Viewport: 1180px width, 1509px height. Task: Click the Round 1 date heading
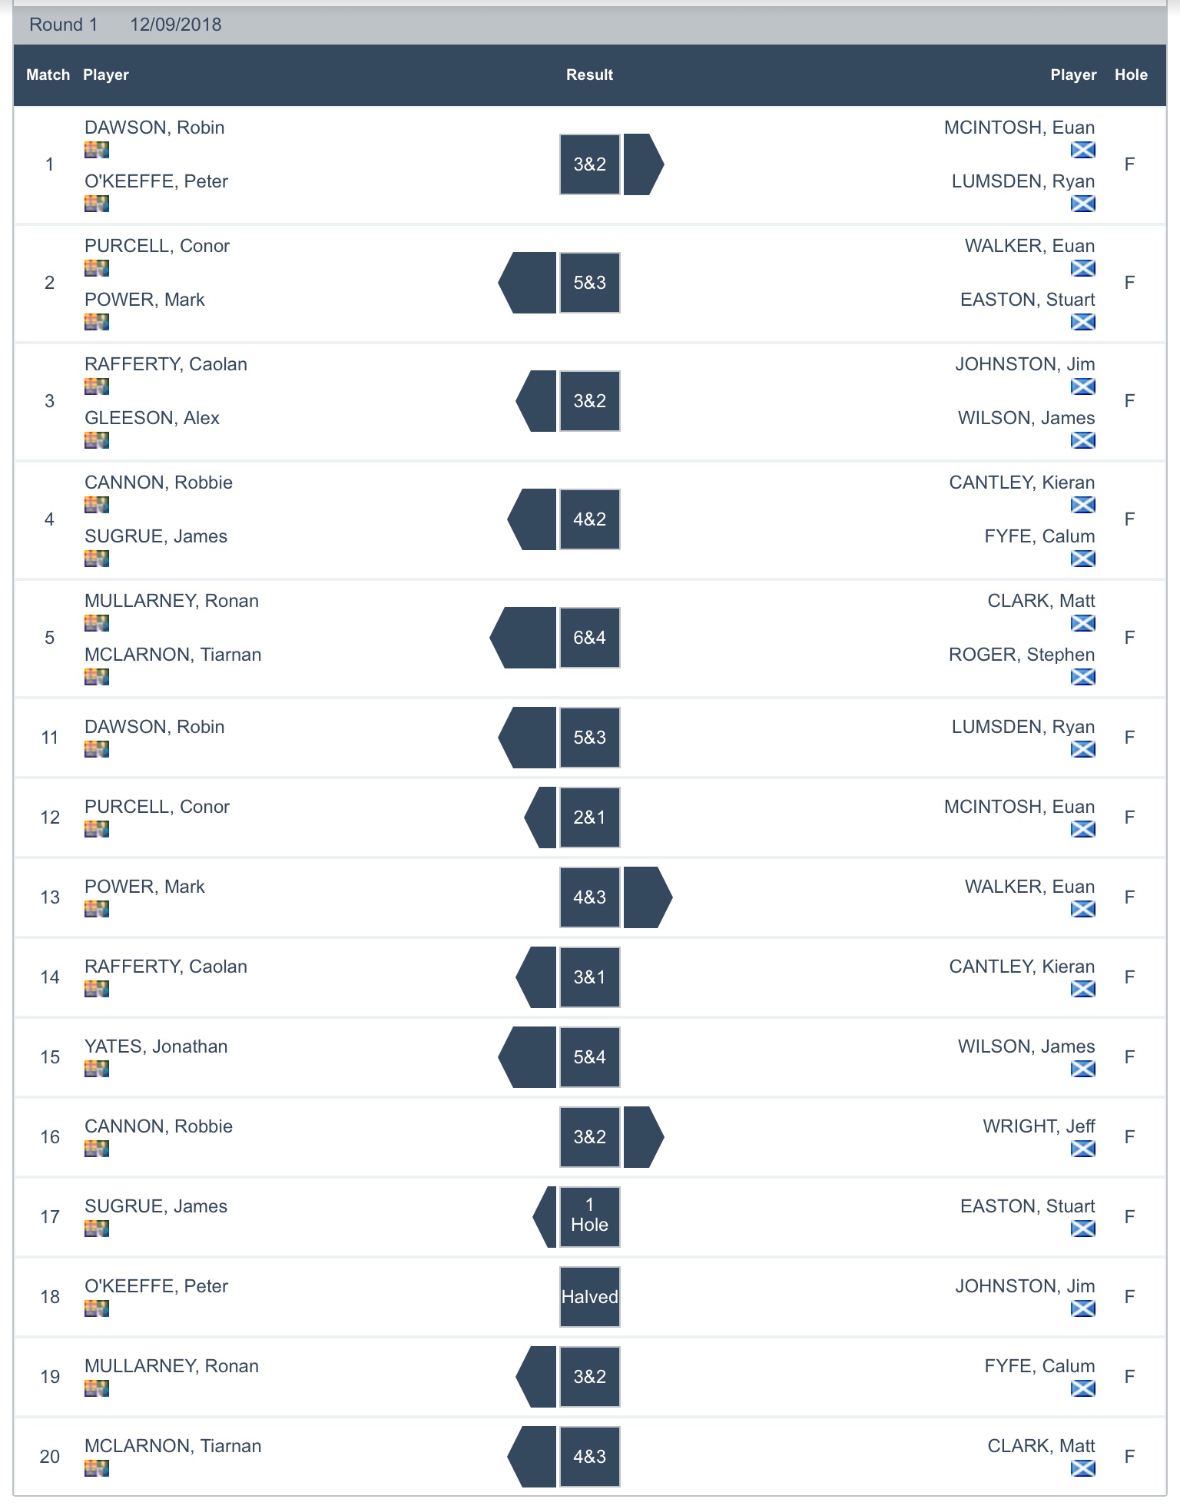tap(125, 25)
